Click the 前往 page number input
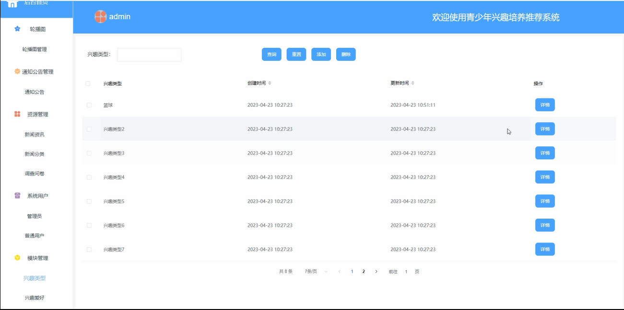 pos(406,271)
